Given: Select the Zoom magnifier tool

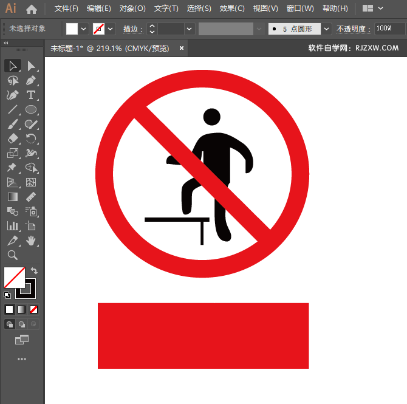Looking at the screenshot, I should (13, 255).
